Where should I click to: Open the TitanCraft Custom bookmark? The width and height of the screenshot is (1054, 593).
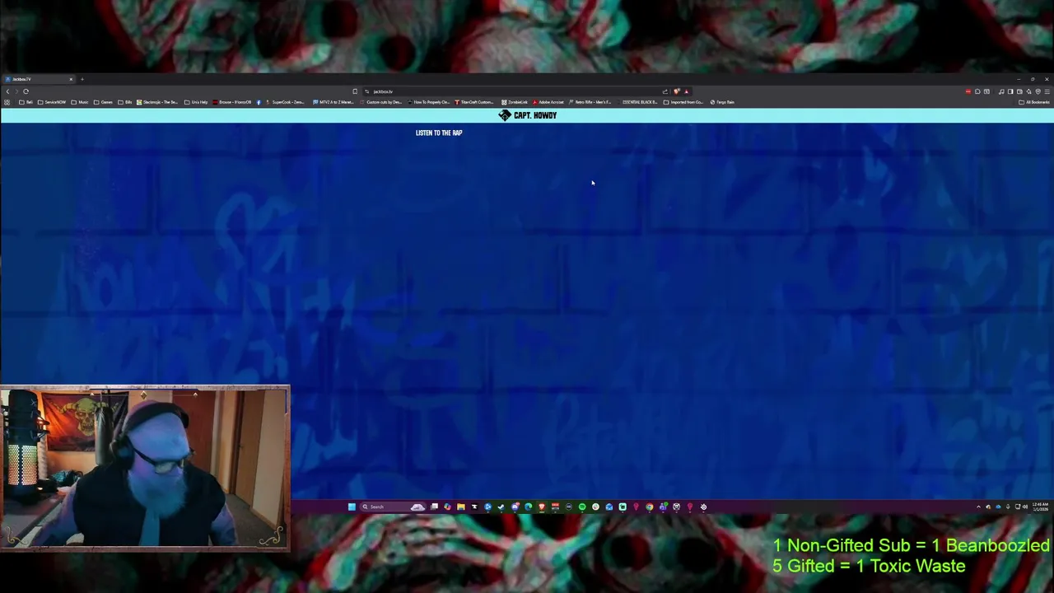[474, 102]
